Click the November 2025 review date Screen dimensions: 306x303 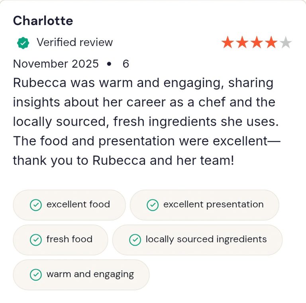tap(56, 64)
